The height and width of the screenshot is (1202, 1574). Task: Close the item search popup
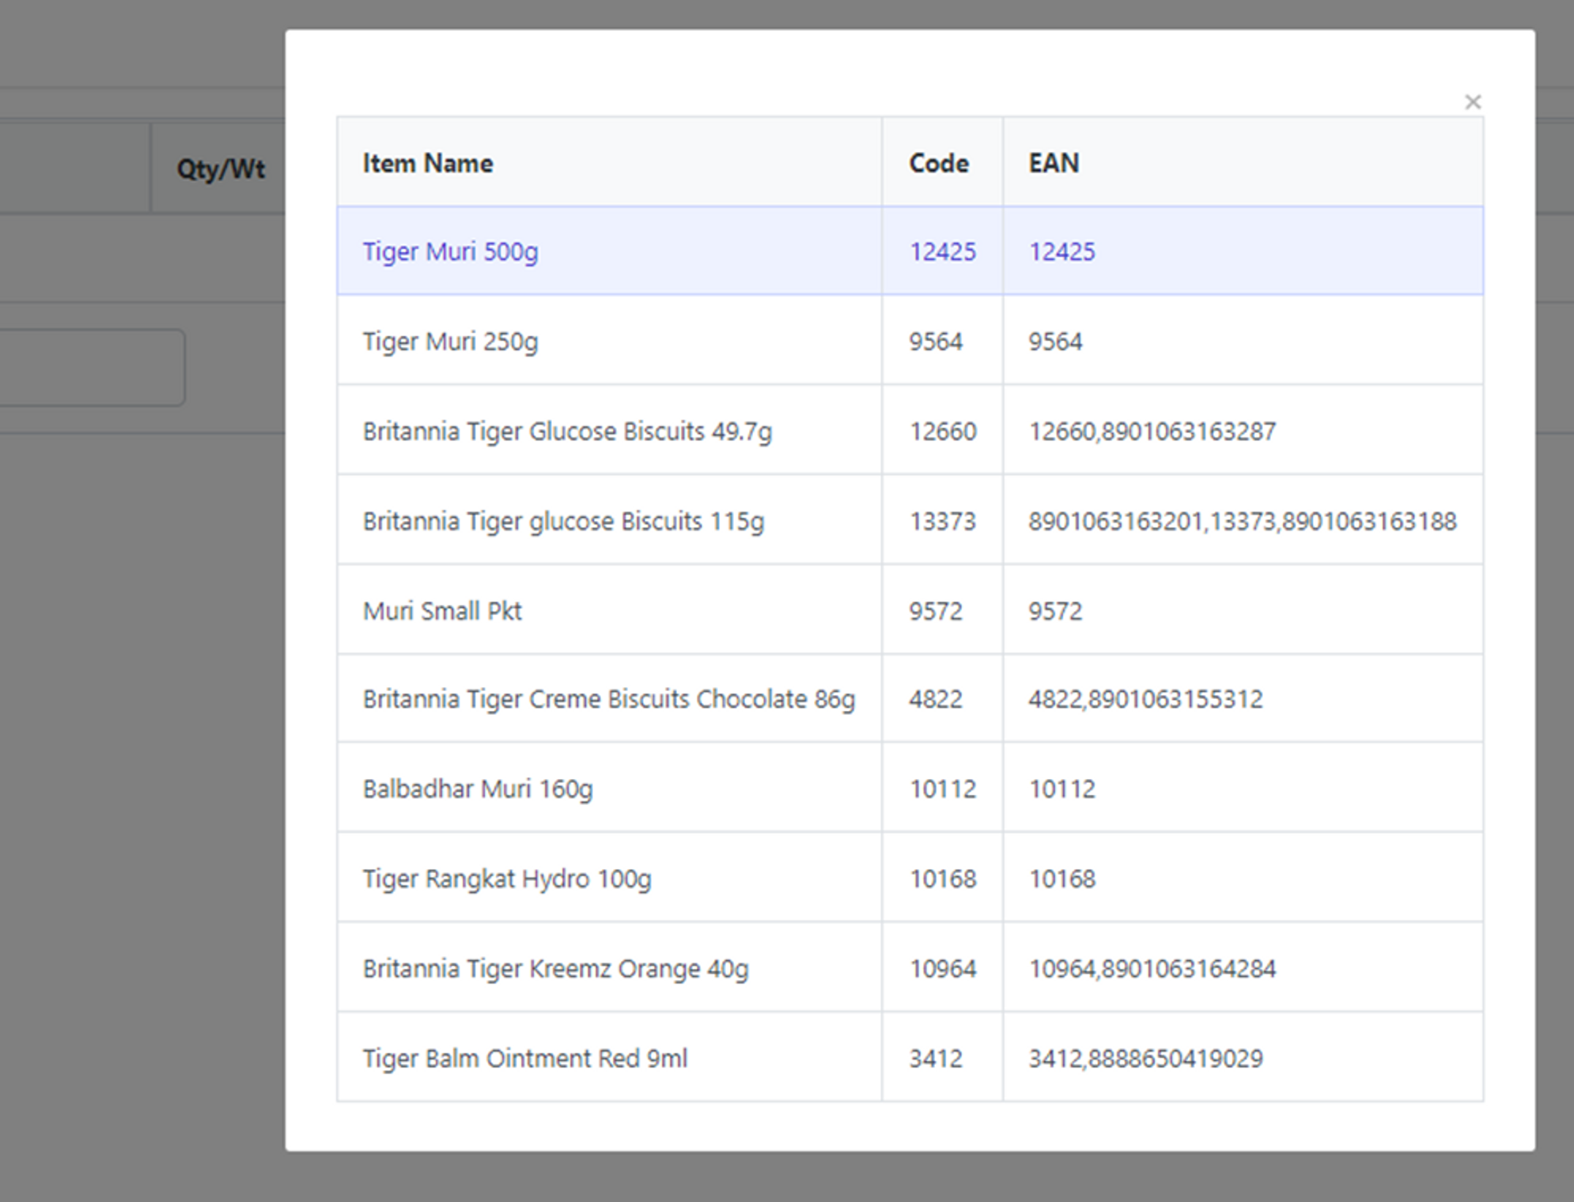coord(1472,102)
